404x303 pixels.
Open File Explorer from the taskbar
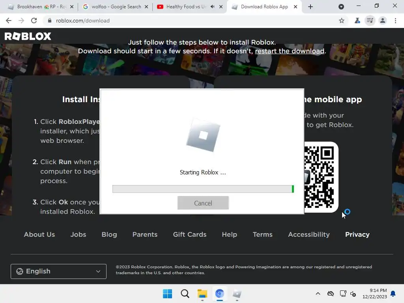point(202,294)
